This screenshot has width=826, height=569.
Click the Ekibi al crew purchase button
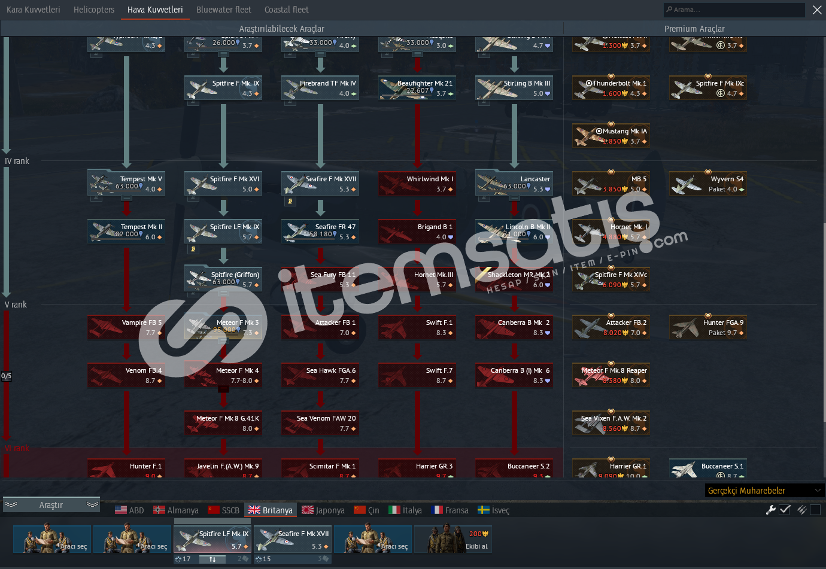(453, 539)
